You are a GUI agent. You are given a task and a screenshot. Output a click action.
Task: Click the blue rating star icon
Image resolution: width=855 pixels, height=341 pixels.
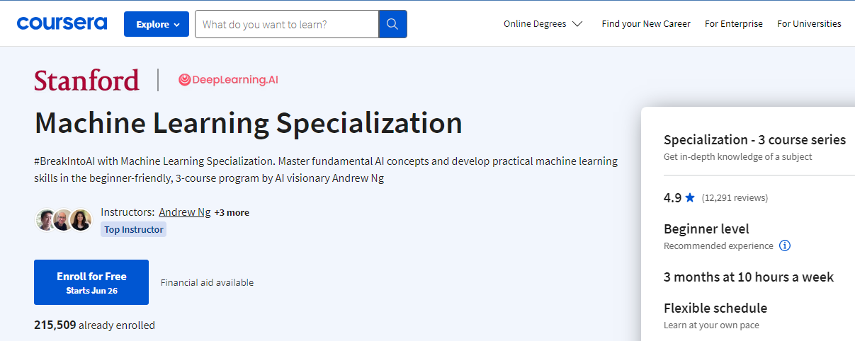click(x=690, y=198)
